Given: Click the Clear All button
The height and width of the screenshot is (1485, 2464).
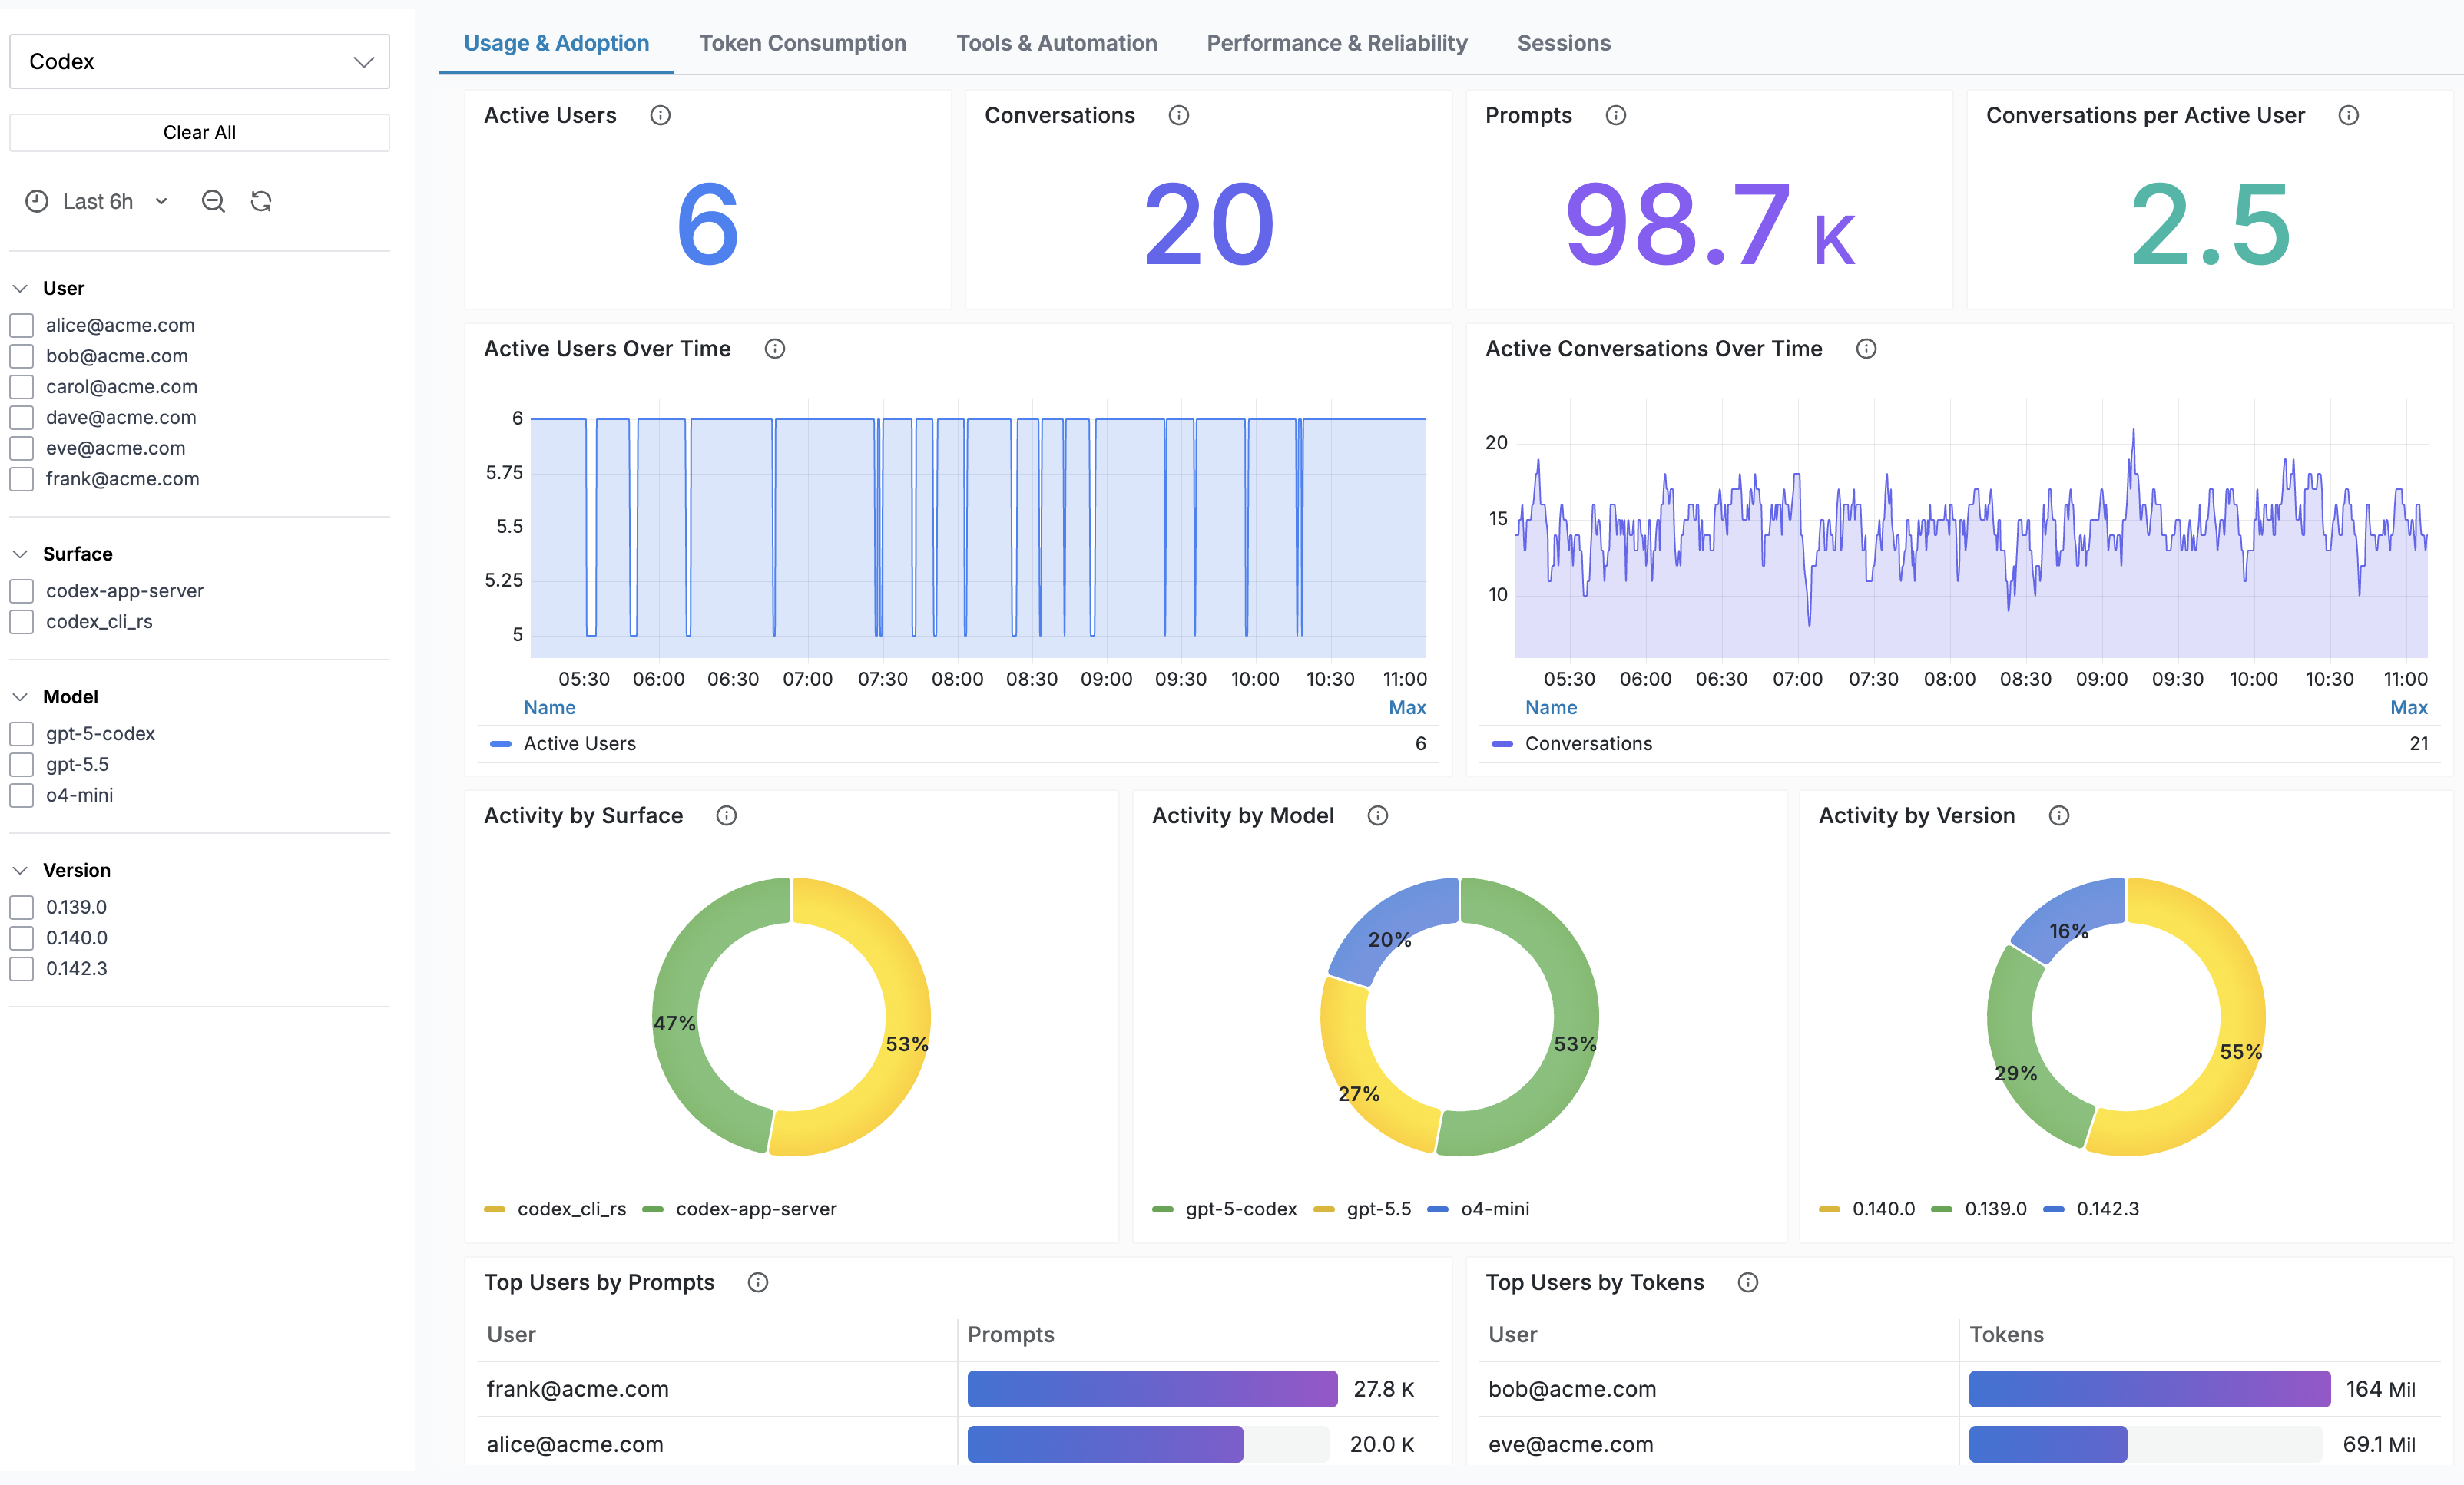Looking at the screenshot, I should point(199,132).
